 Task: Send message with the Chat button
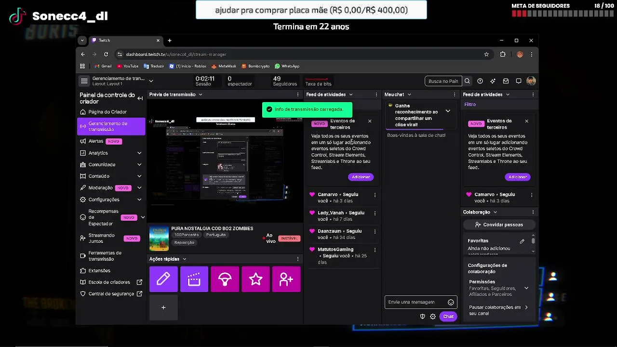[448, 317]
